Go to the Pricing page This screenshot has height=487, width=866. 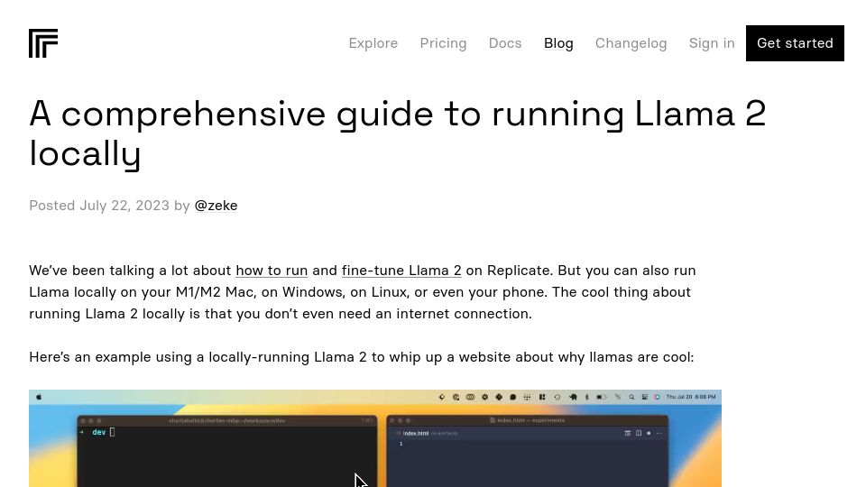point(443,43)
